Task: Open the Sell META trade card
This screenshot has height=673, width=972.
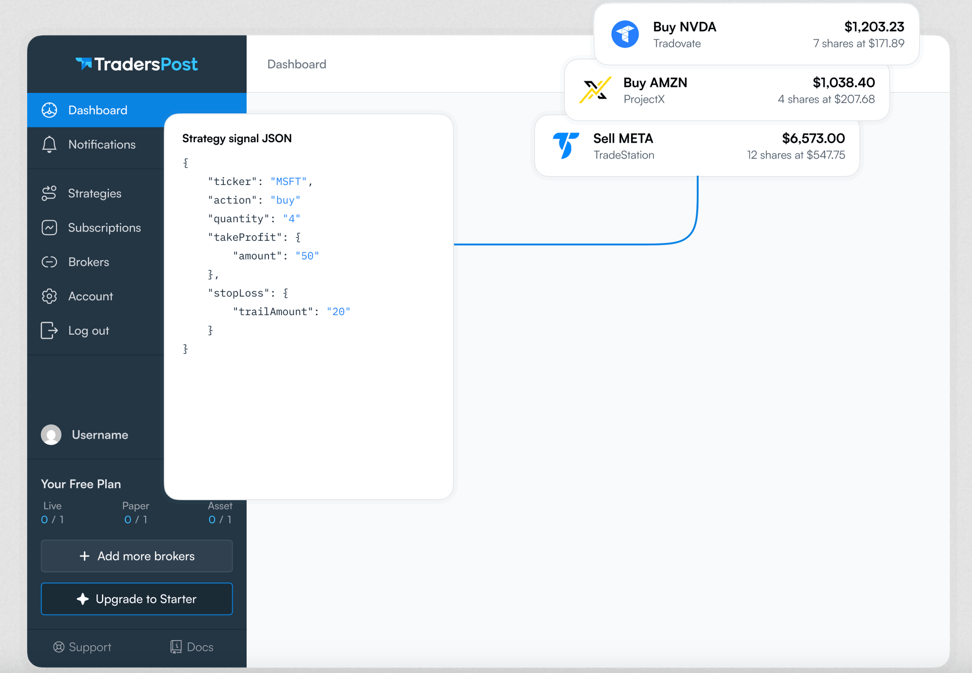Action: coord(697,146)
